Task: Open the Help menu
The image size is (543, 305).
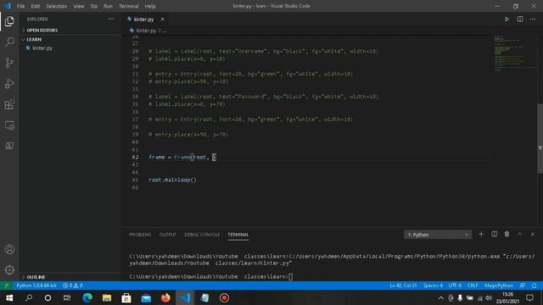Action: tap(150, 6)
